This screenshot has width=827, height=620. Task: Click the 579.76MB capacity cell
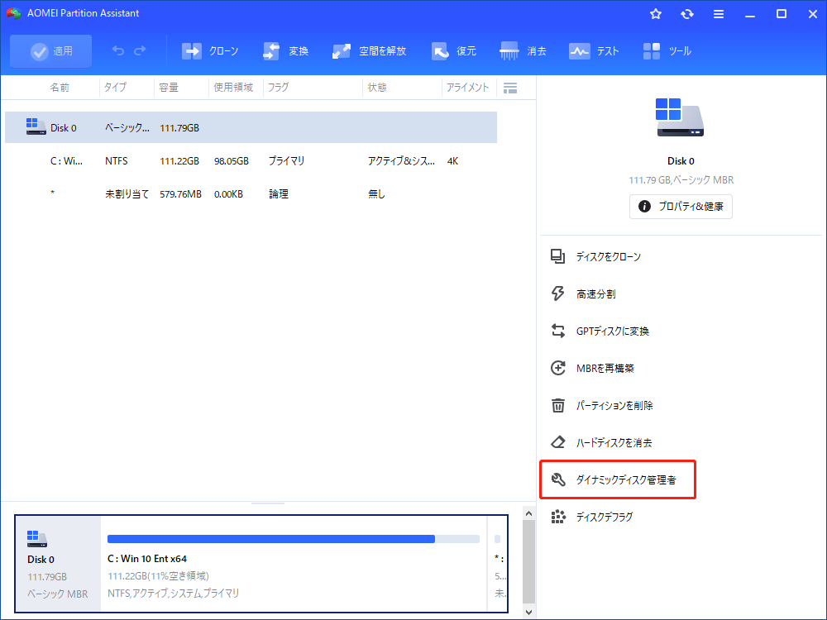pos(180,194)
